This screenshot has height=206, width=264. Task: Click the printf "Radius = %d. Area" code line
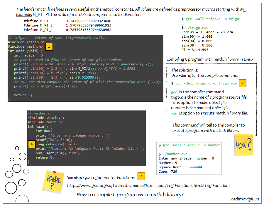coord(84,64)
